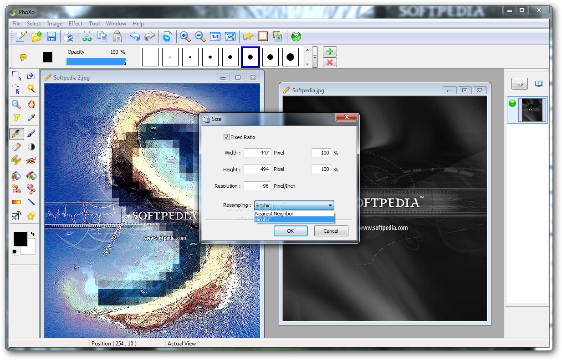Toggle the Fixed Ratio checkbox
Image resolution: width=562 pixels, height=360 pixels.
click(226, 137)
